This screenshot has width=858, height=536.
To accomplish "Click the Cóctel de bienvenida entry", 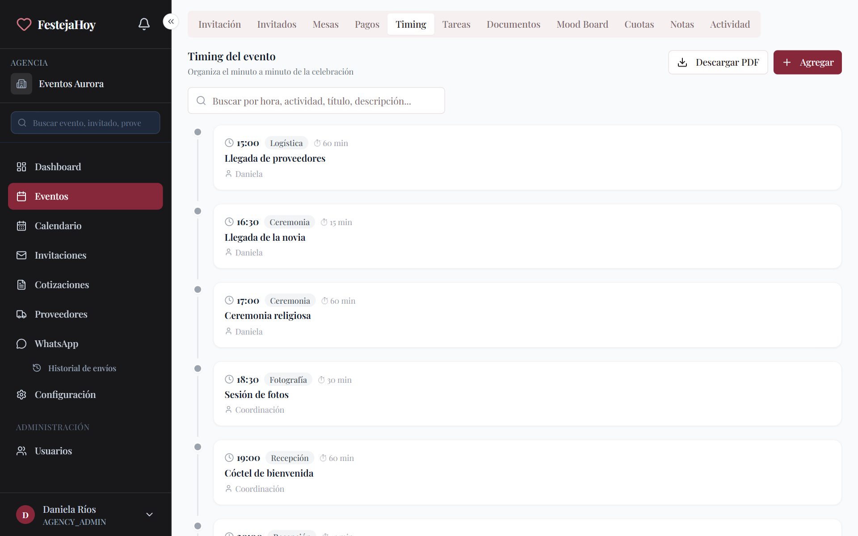I will [x=527, y=473].
